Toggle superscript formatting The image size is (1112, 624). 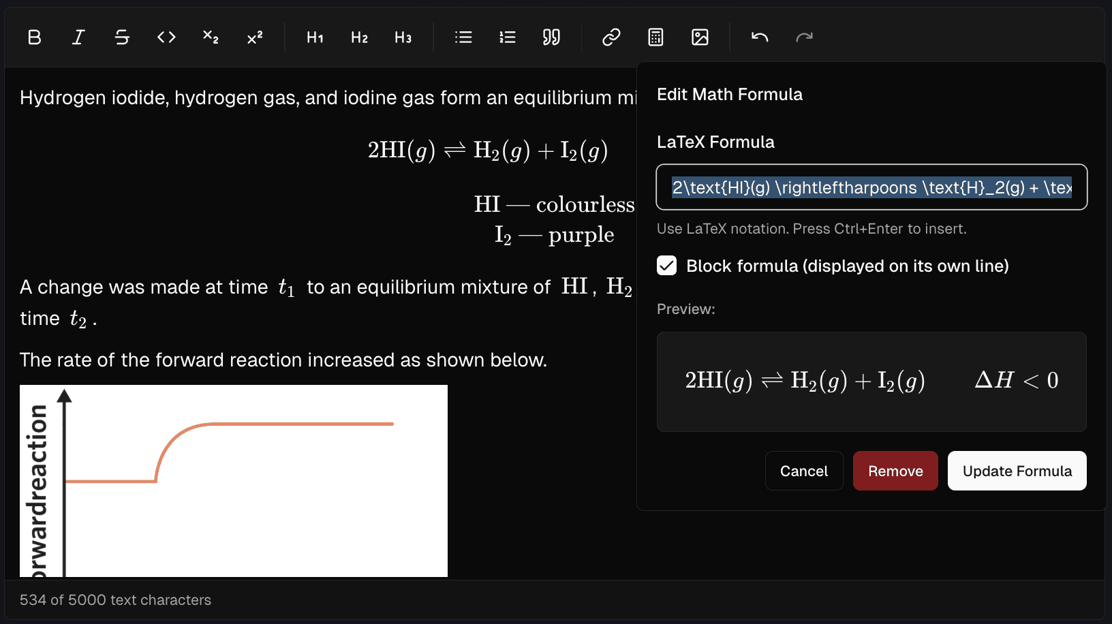click(253, 37)
